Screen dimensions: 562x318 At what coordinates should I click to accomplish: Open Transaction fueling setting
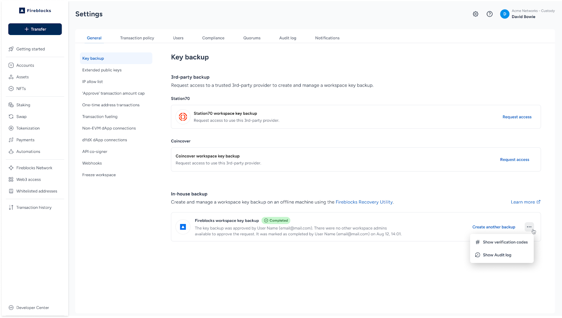click(100, 117)
